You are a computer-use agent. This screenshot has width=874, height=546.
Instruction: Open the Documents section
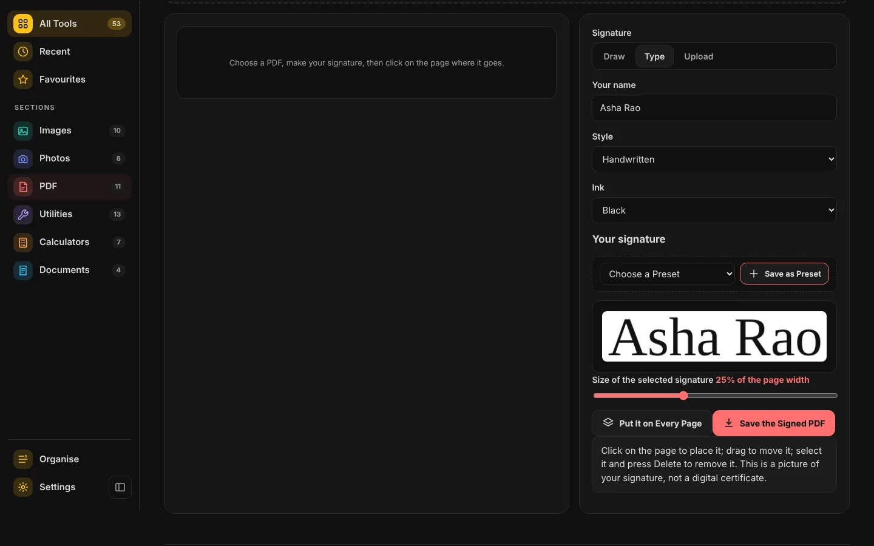point(69,270)
